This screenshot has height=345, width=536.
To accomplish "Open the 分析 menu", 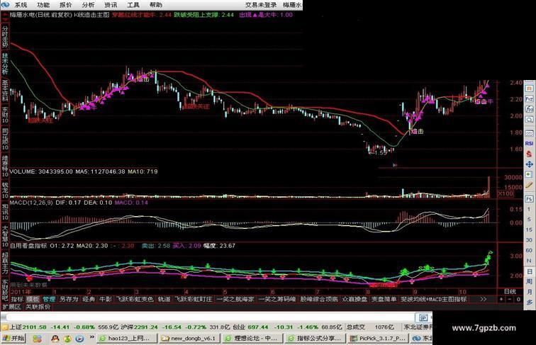I will click(88, 5).
